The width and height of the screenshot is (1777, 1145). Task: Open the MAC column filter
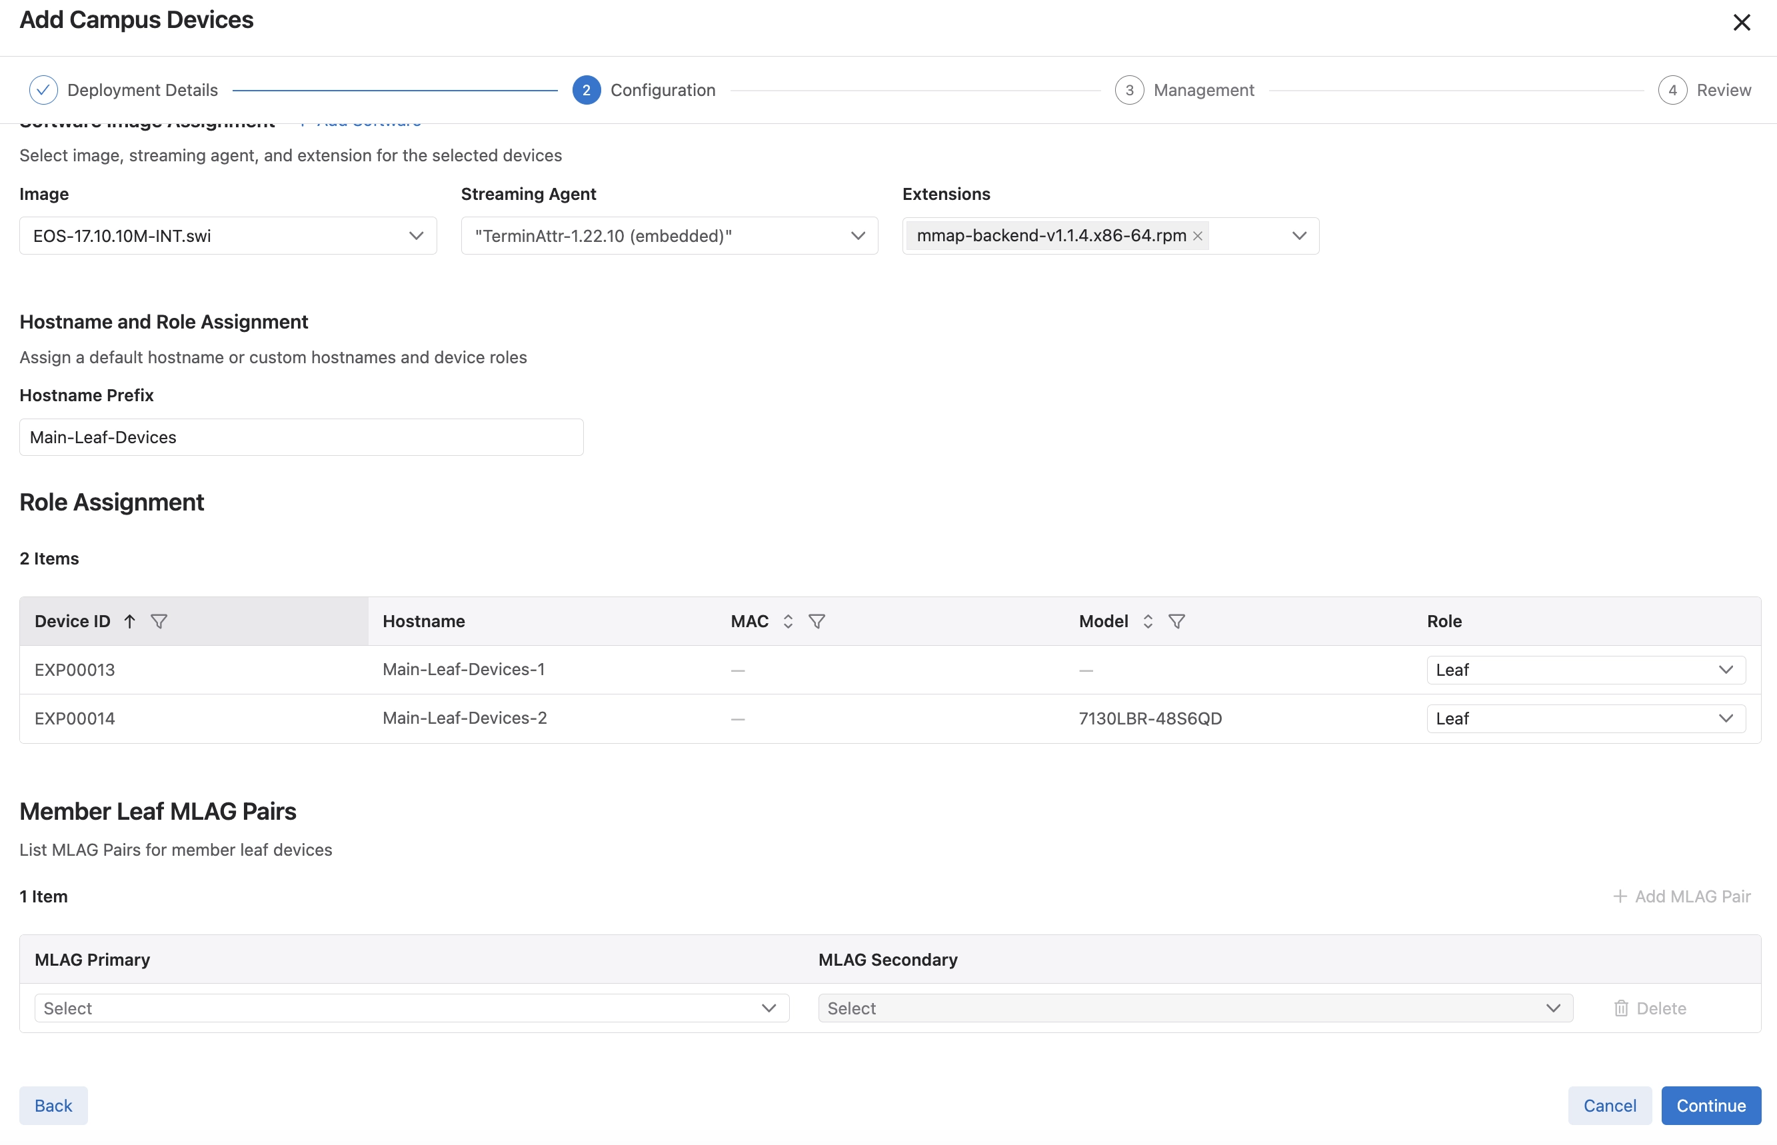click(817, 621)
